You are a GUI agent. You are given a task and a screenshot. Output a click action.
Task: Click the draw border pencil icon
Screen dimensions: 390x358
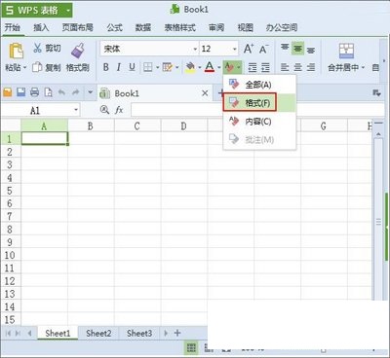point(168,67)
